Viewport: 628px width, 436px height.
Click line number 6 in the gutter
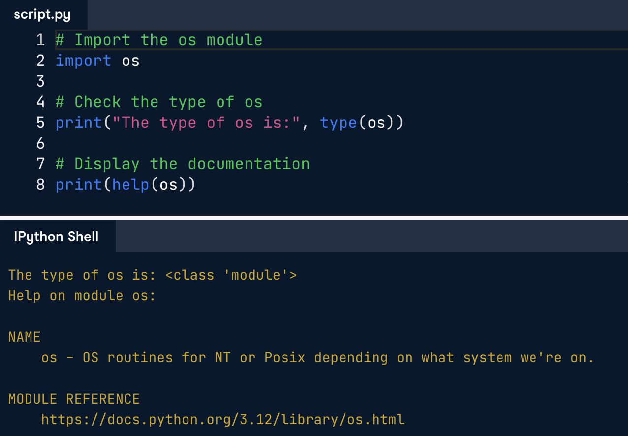pos(40,143)
